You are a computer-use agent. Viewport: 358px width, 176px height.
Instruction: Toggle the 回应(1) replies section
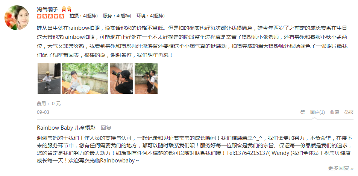(x=317, y=112)
